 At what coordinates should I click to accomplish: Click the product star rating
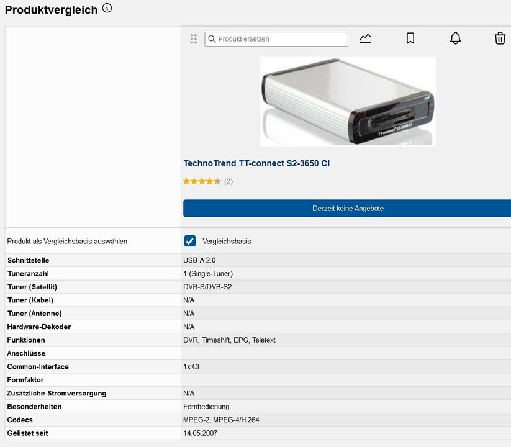tap(201, 181)
